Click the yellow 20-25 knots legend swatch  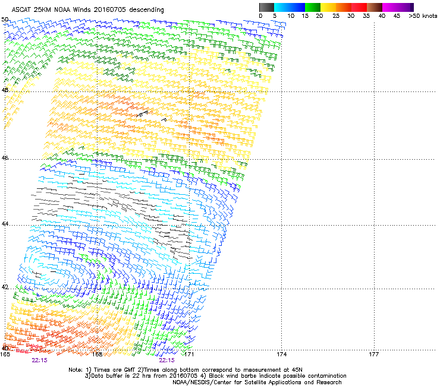point(328,7)
